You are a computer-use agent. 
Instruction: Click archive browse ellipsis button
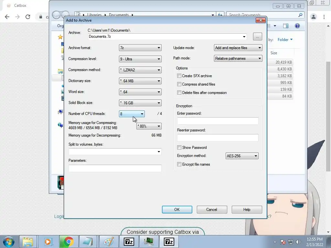[x=257, y=37]
